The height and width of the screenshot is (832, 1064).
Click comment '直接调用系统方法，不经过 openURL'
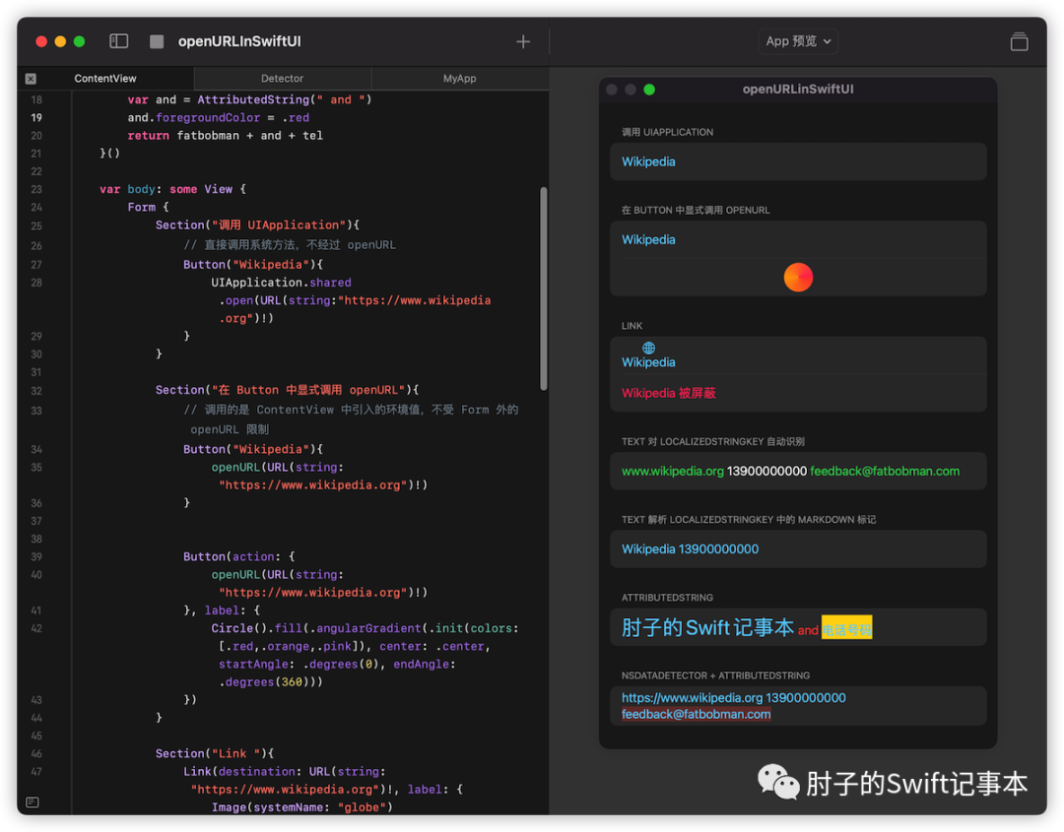click(289, 245)
